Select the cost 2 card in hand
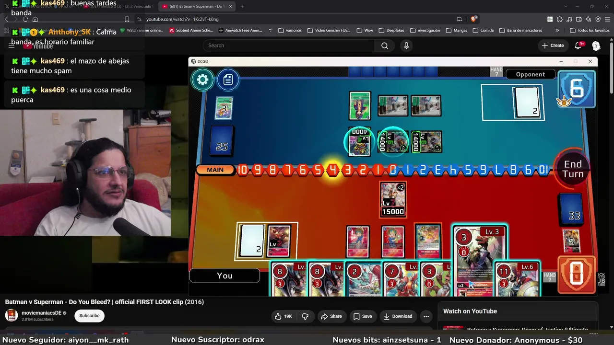 (x=365, y=279)
